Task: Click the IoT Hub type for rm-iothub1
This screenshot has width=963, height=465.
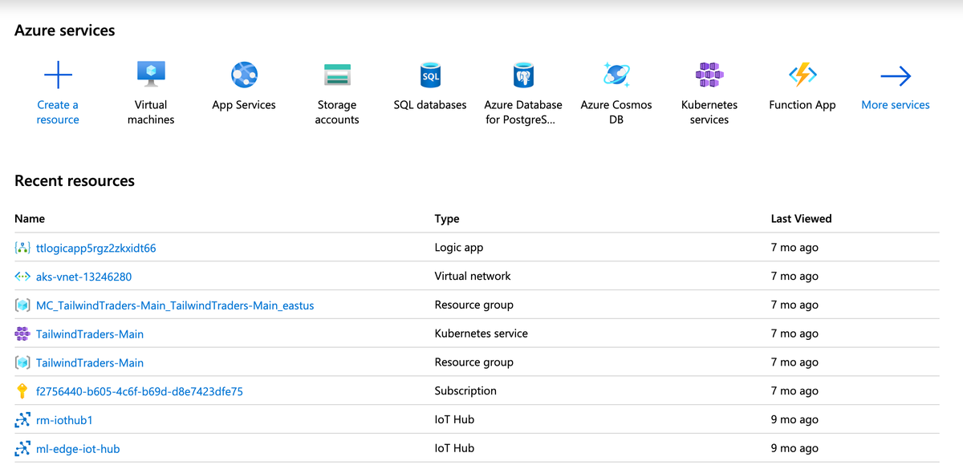Action: [455, 419]
